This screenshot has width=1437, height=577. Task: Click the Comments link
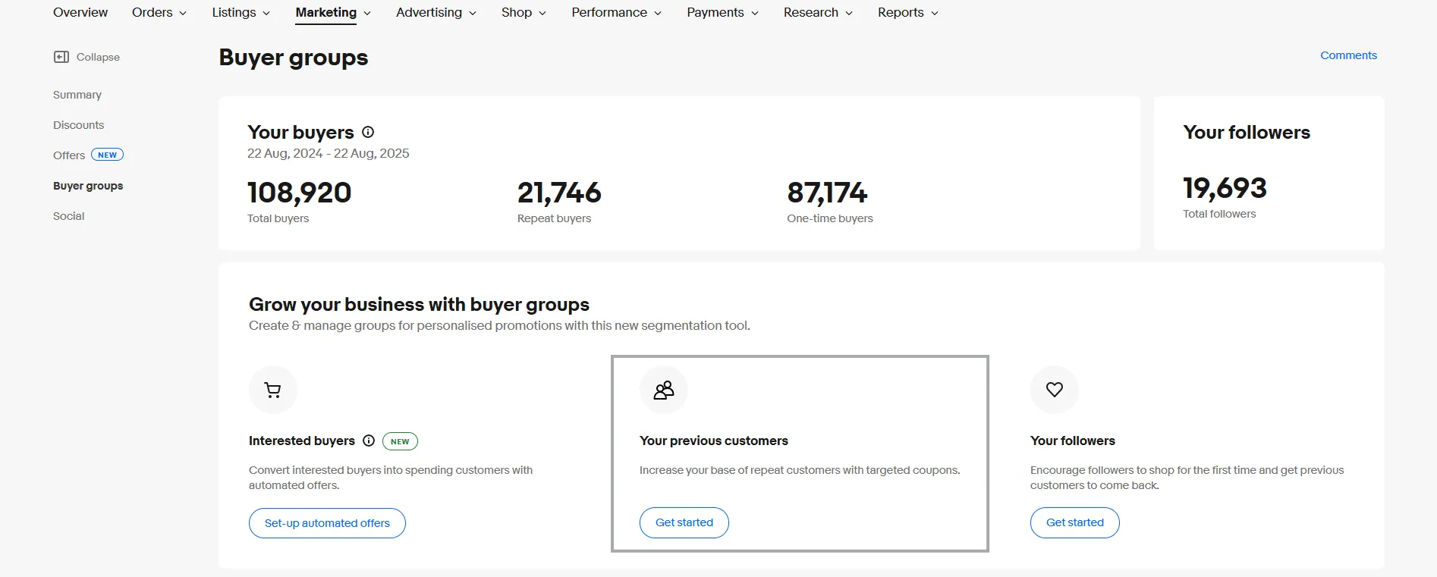tap(1348, 55)
